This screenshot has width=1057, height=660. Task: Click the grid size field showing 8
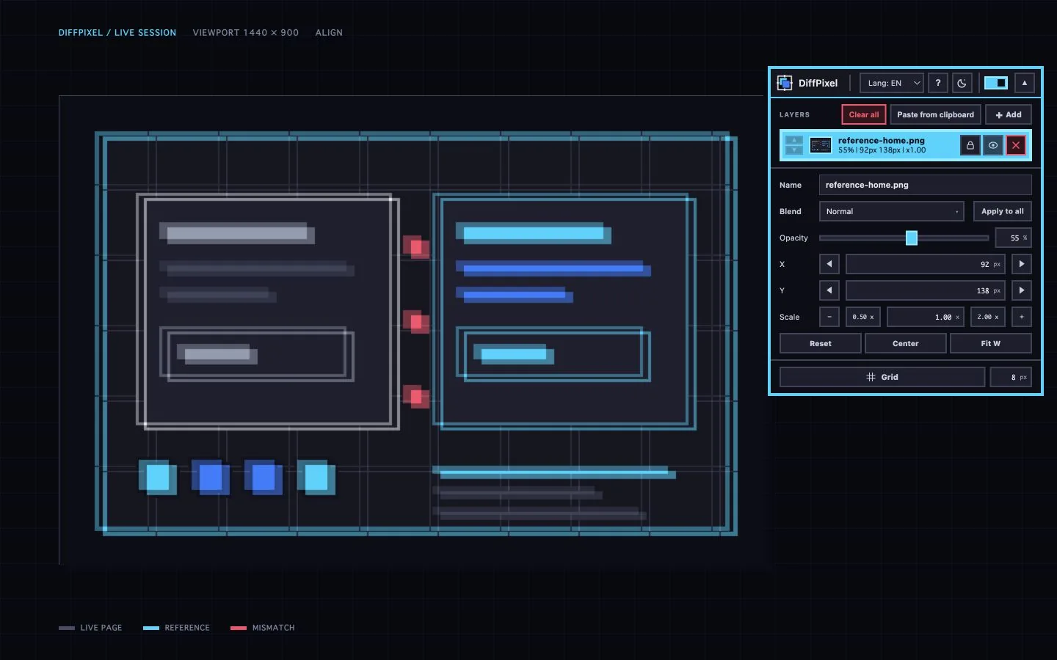[x=1011, y=377]
